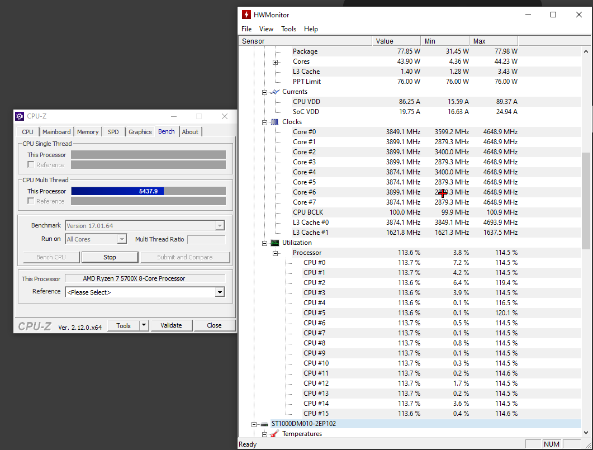Click the Sensor column header
The image size is (593, 450).
tap(305, 41)
